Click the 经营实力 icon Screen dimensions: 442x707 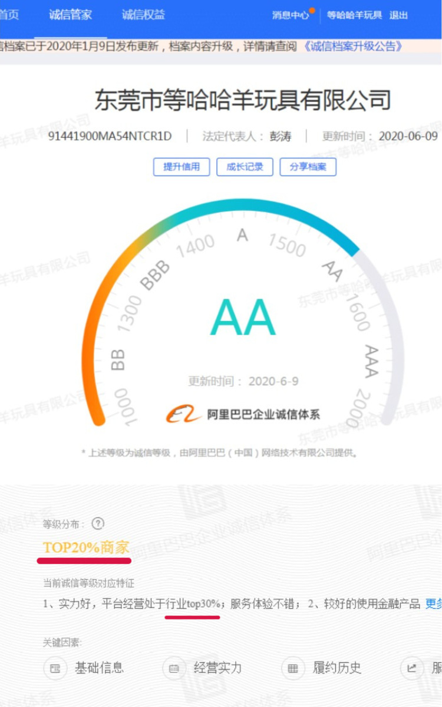pos(173,668)
